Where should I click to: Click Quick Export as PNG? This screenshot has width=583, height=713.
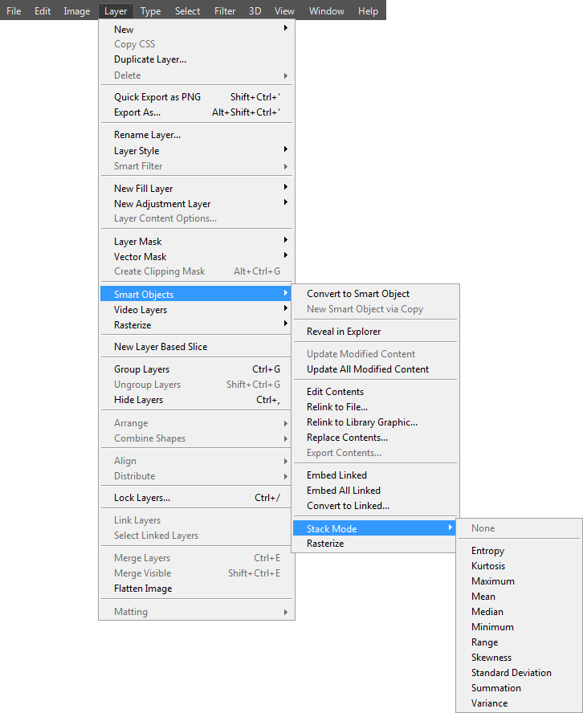click(x=157, y=97)
